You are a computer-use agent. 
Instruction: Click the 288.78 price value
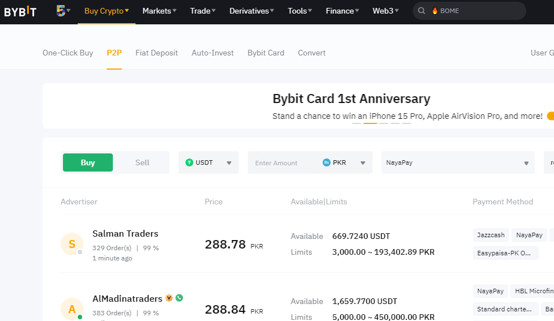[x=225, y=244]
